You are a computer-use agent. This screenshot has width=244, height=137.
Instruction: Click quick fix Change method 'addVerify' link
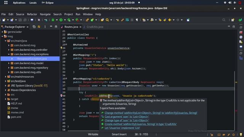(x=151, y=113)
